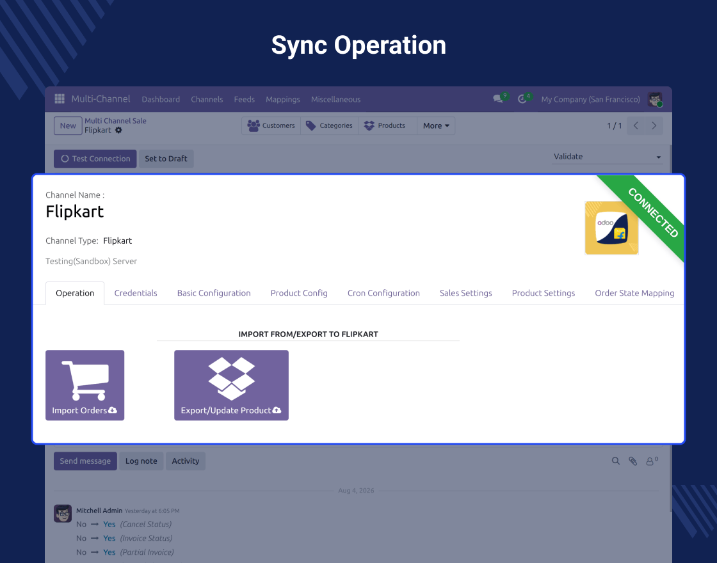Open the apps grid menu icon
Image resolution: width=717 pixels, height=563 pixels.
pyautogui.click(x=60, y=99)
